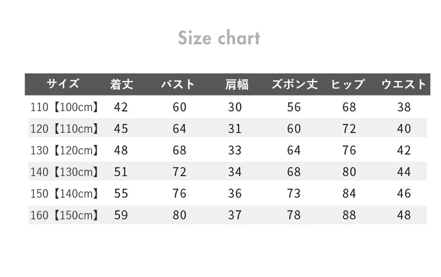Screen dimensions: 441x277
Task: Click the "Size chart" title
Action: coord(219,39)
